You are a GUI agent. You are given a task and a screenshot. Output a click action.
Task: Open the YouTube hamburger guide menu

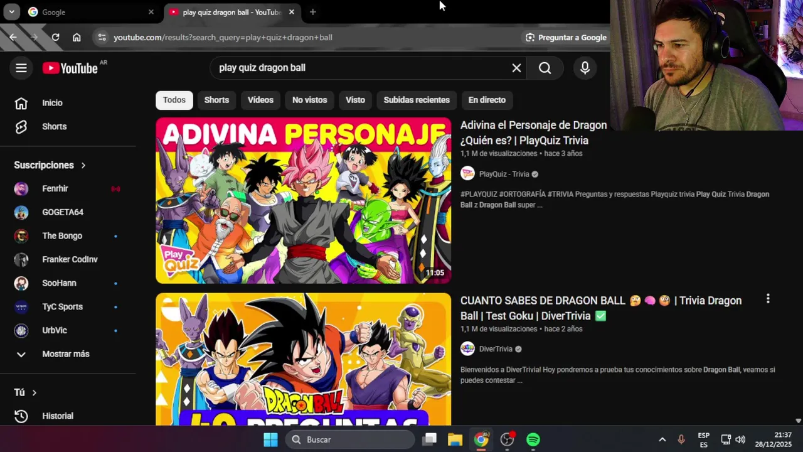pyautogui.click(x=21, y=68)
